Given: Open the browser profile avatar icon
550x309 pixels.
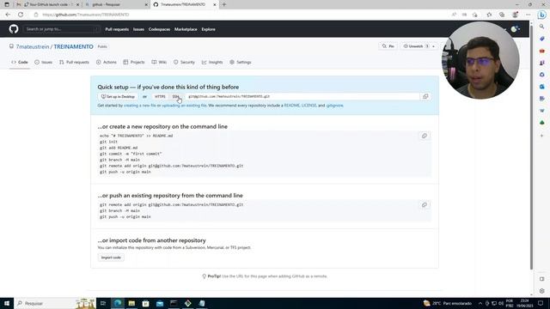Looking at the screenshot, I should (x=515, y=15).
